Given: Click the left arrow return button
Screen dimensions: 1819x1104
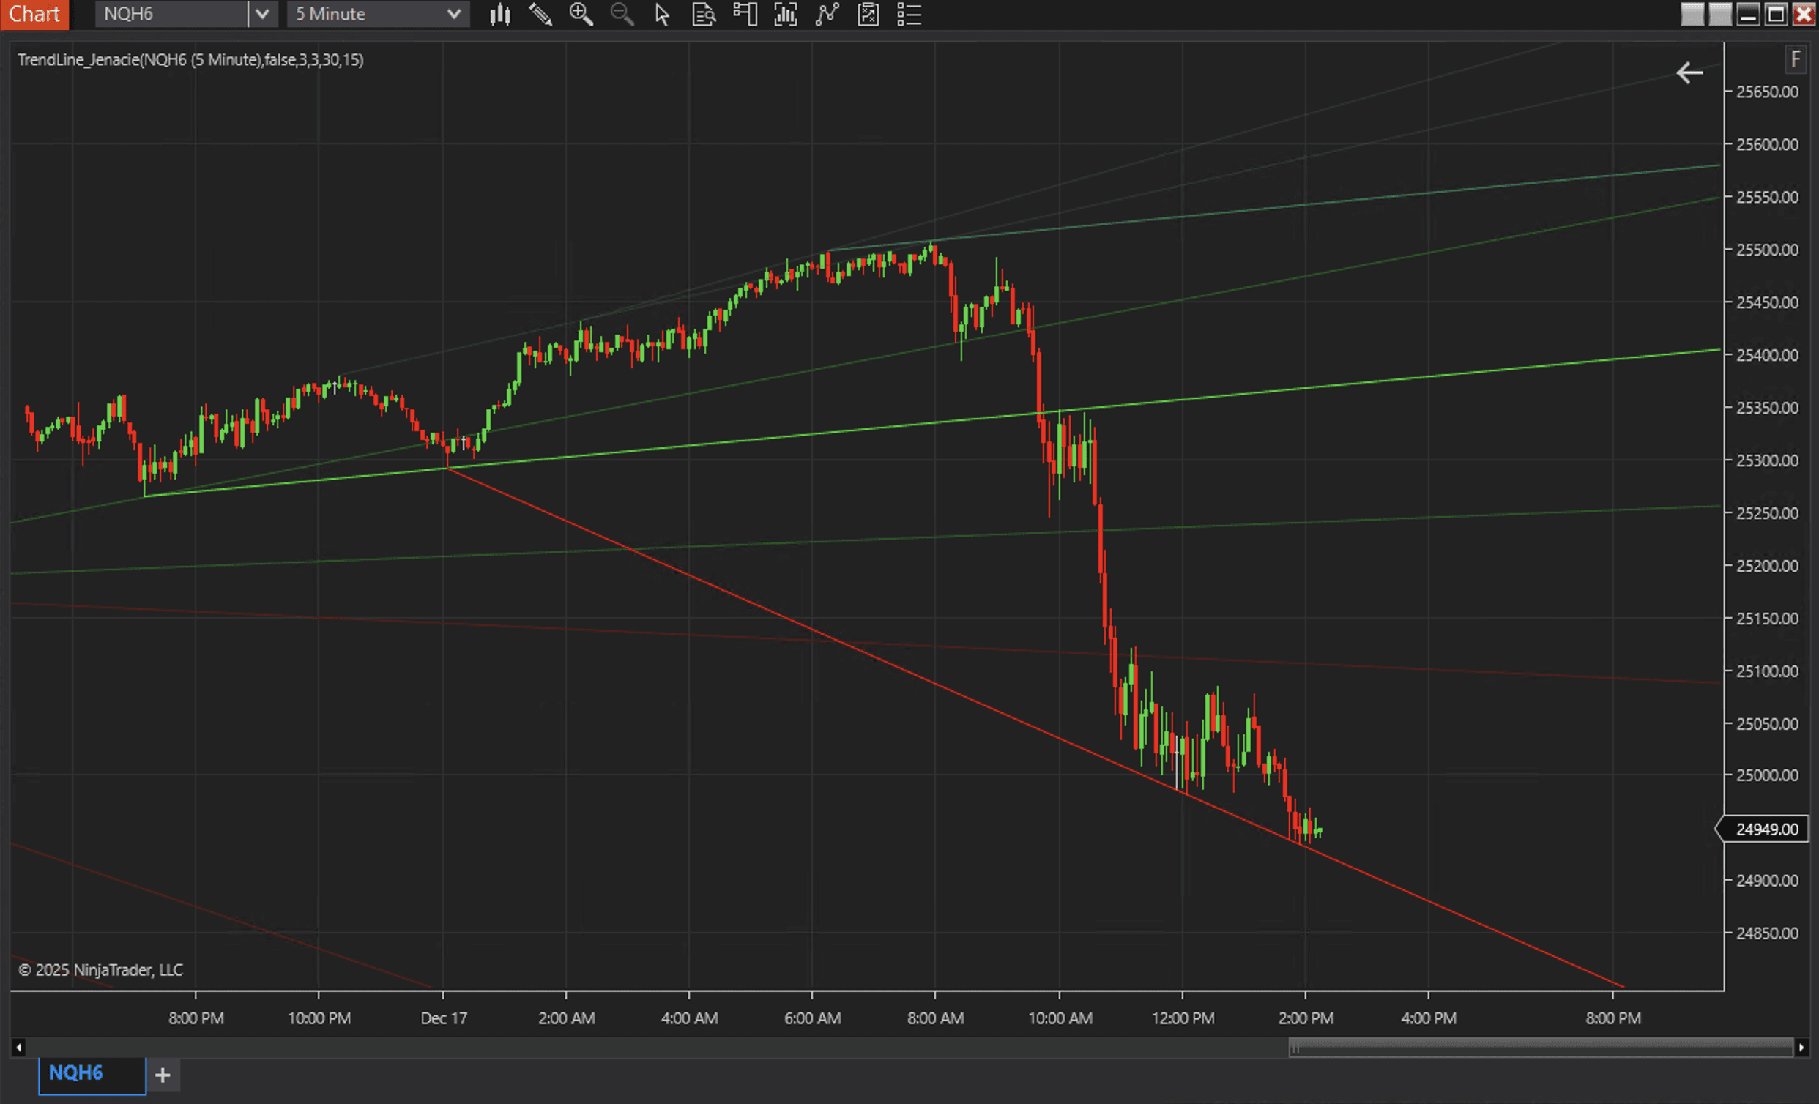Looking at the screenshot, I should pos(1689,73).
